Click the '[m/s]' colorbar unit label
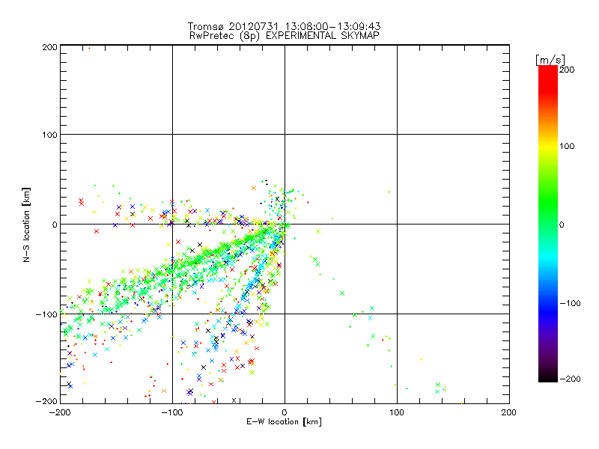 pyautogui.click(x=550, y=60)
